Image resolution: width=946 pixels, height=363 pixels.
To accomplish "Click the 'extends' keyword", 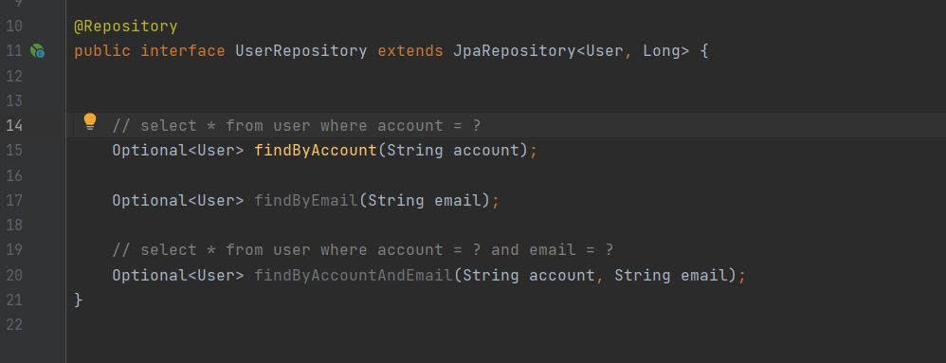I will [410, 51].
